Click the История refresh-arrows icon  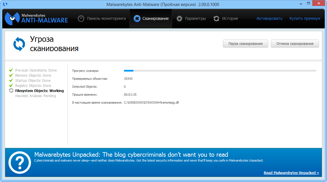point(217,18)
